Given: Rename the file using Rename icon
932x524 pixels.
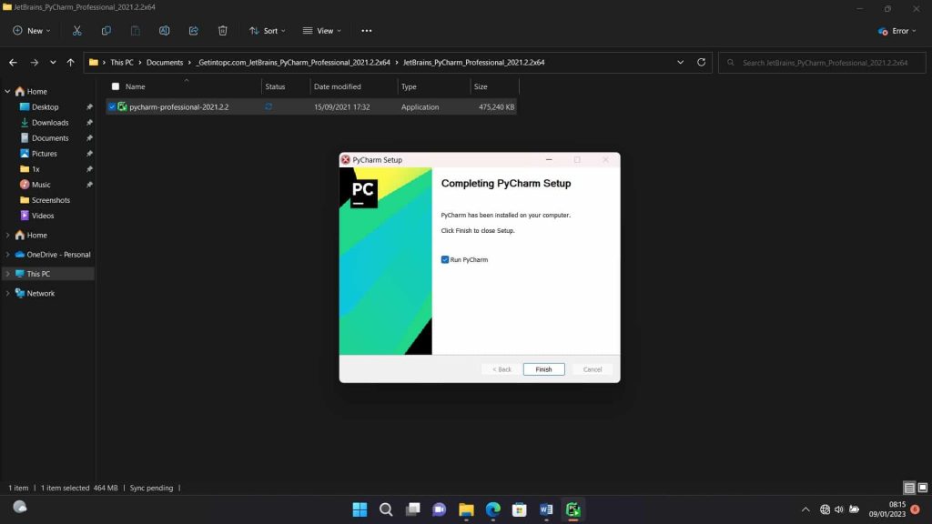Looking at the screenshot, I should (165, 30).
